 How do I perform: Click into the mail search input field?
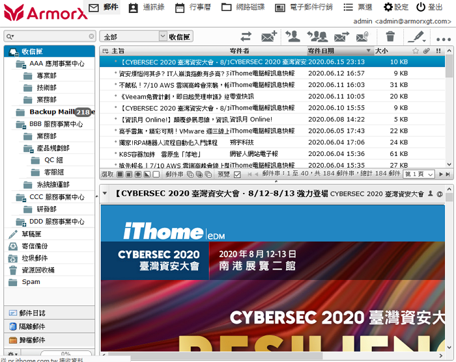tap(50, 36)
